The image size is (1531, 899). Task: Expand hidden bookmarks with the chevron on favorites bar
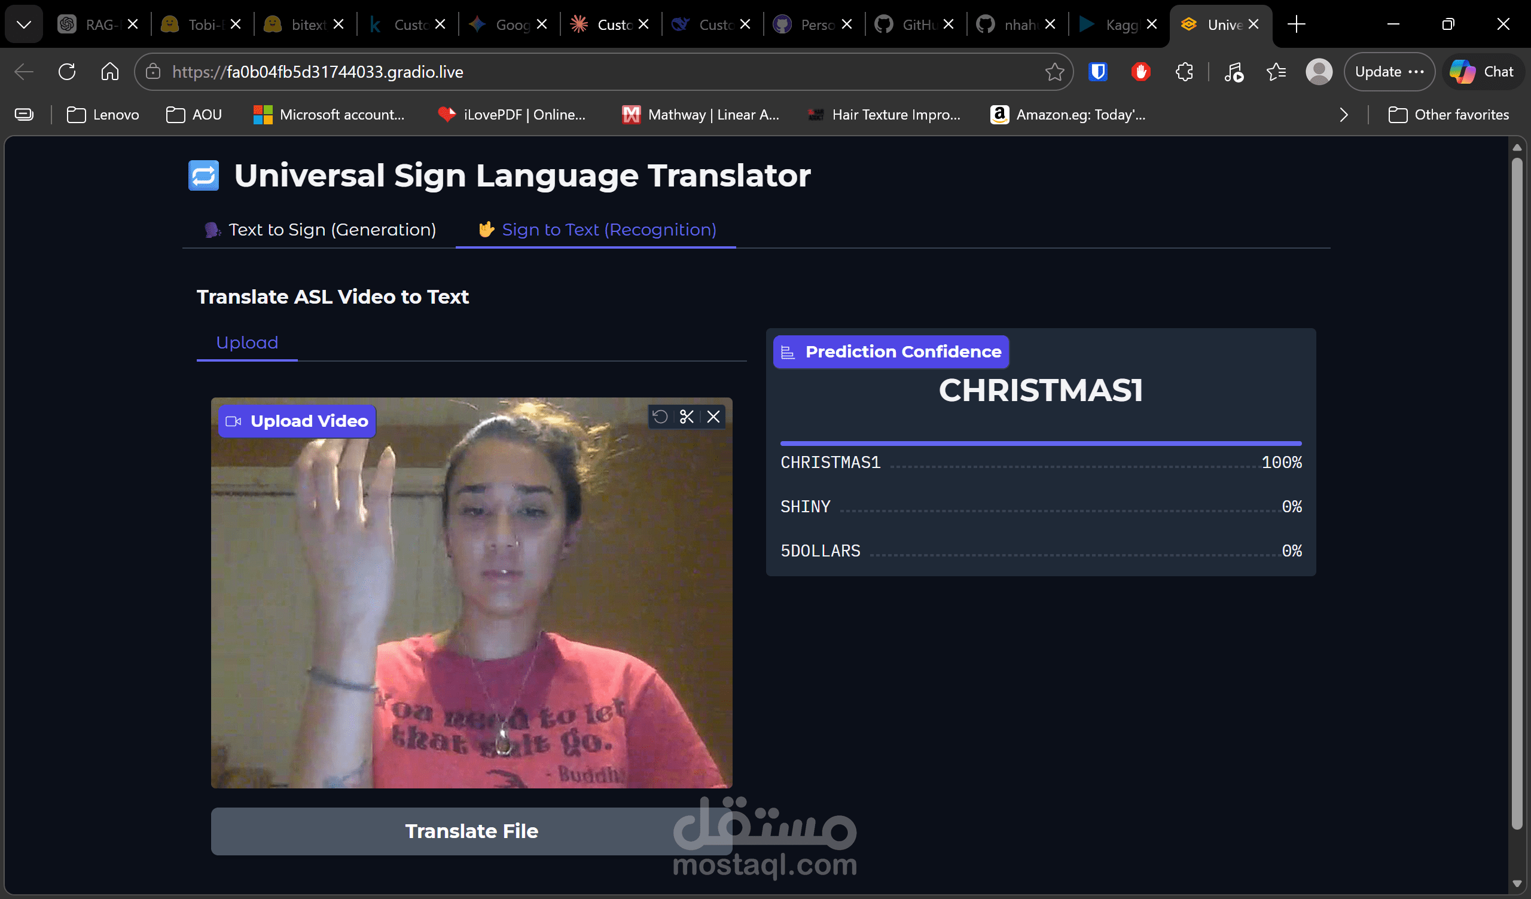click(1343, 114)
